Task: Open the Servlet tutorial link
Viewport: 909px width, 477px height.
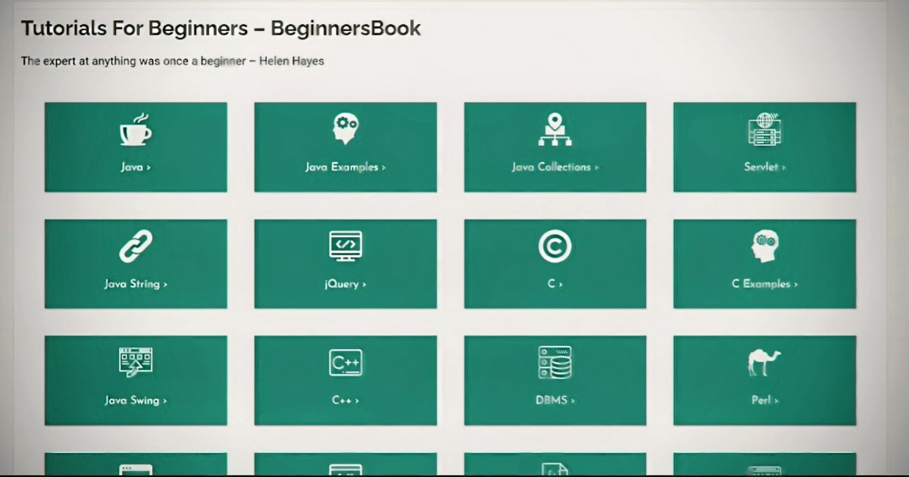Action: [x=764, y=167]
